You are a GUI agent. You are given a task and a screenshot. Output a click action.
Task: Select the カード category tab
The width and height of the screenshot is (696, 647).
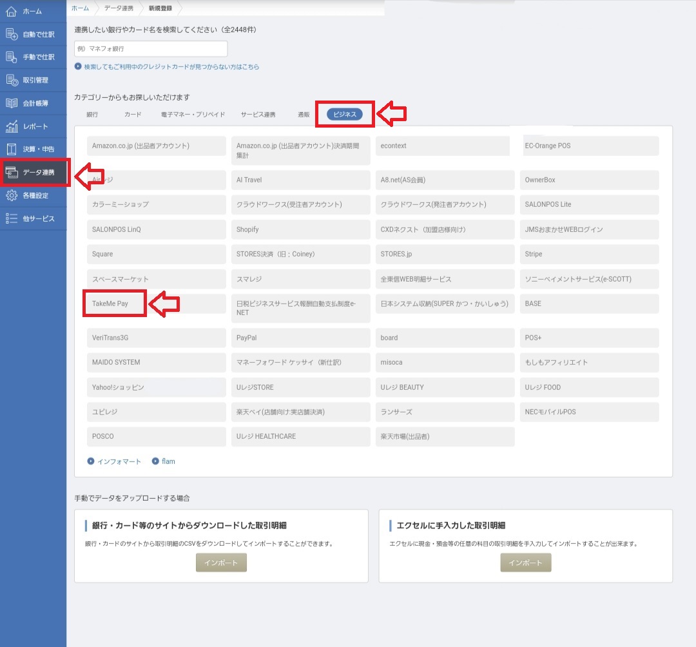click(x=133, y=115)
